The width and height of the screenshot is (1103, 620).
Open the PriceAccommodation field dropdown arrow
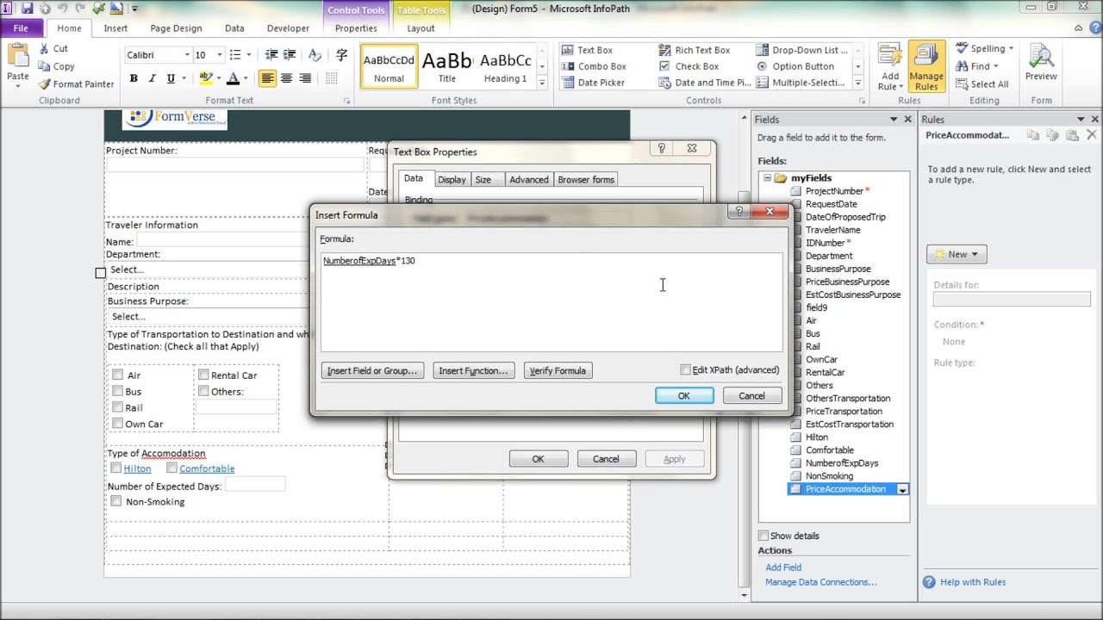click(902, 489)
